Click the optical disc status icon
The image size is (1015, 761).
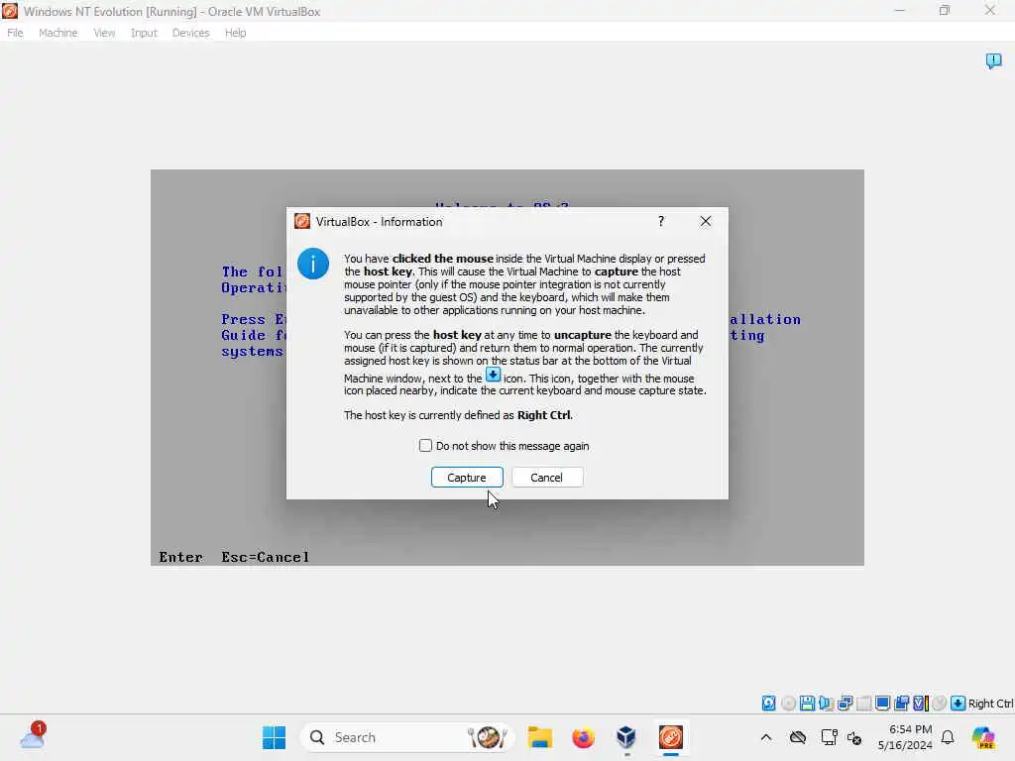click(x=788, y=704)
